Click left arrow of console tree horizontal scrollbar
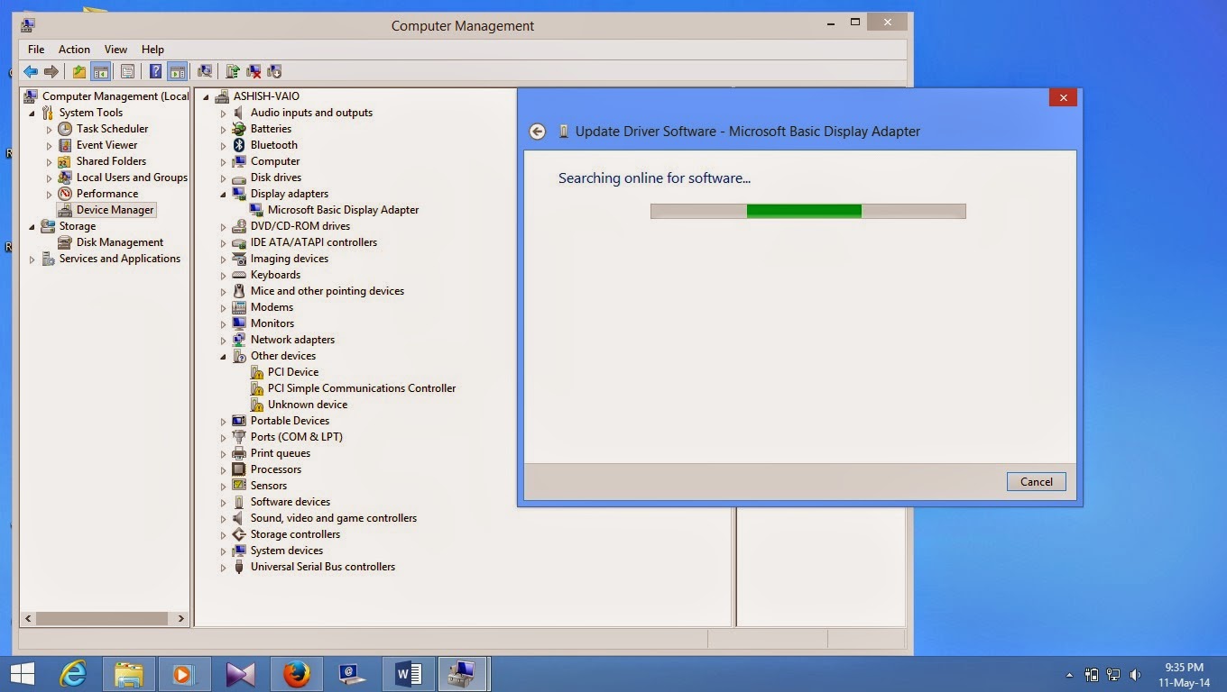 click(x=28, y=619)
